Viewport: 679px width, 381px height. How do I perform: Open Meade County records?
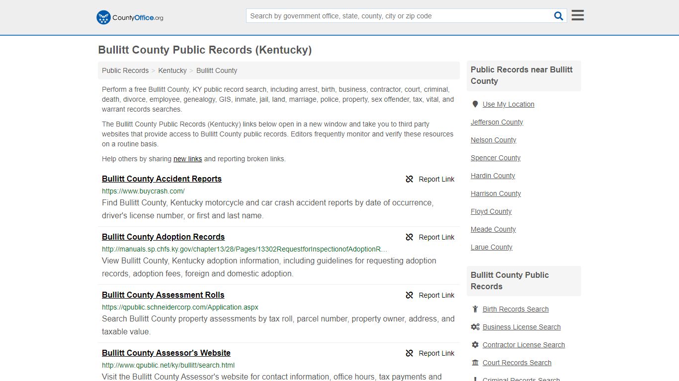pyautogui.click(x=493, y=229)
